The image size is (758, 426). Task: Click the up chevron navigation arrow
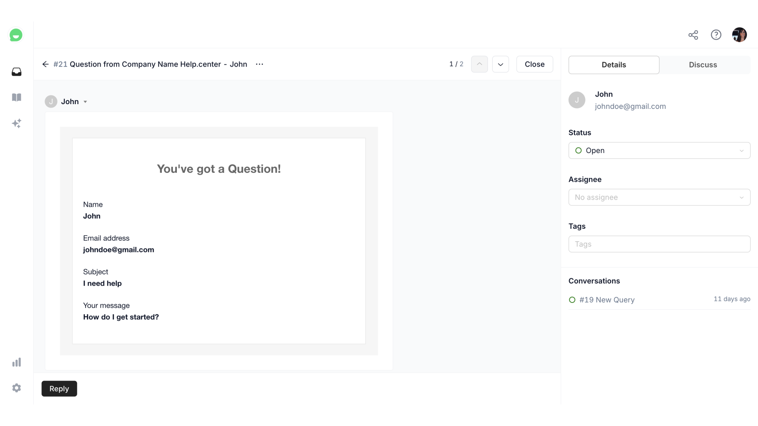[x=480, y=64]
